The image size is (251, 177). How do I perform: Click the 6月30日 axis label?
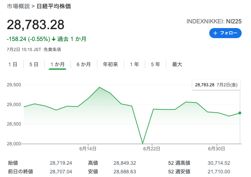[x=216, y=149]
